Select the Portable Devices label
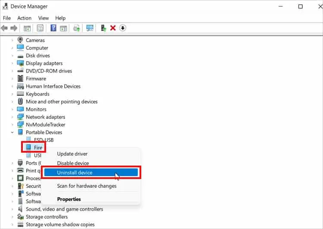 pos(44,132)
